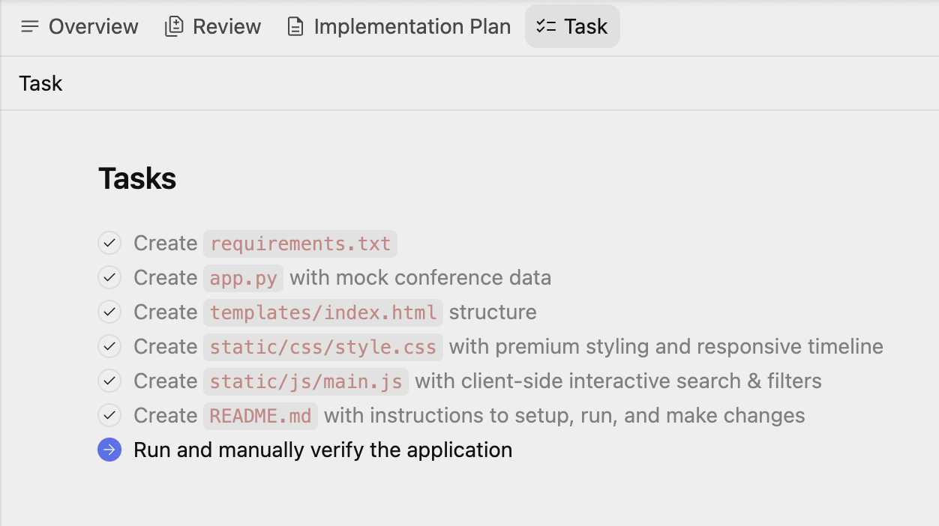Click the templates/index.html code label
This screenshot has width=939, height=526.
tap(323, 312)
